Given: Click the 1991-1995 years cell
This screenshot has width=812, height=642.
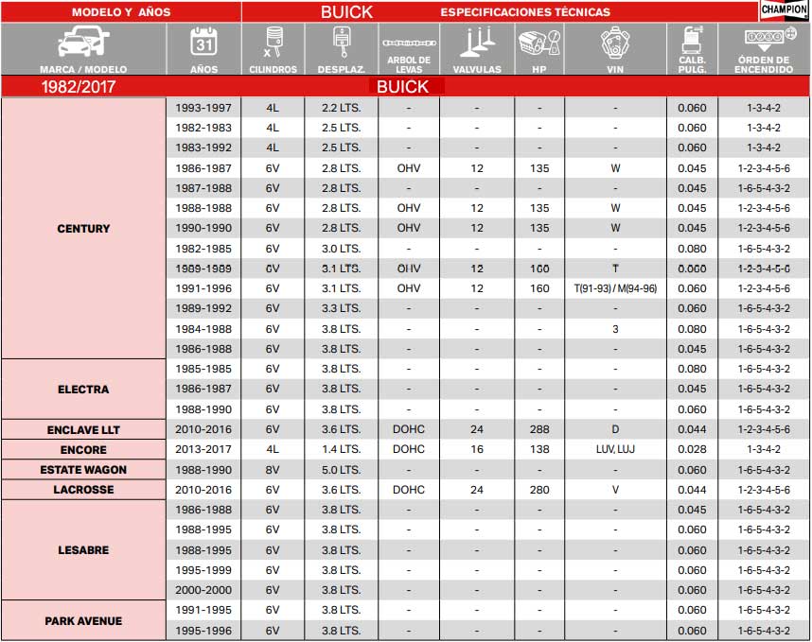Looking at the screenshot, I should 203,610.
